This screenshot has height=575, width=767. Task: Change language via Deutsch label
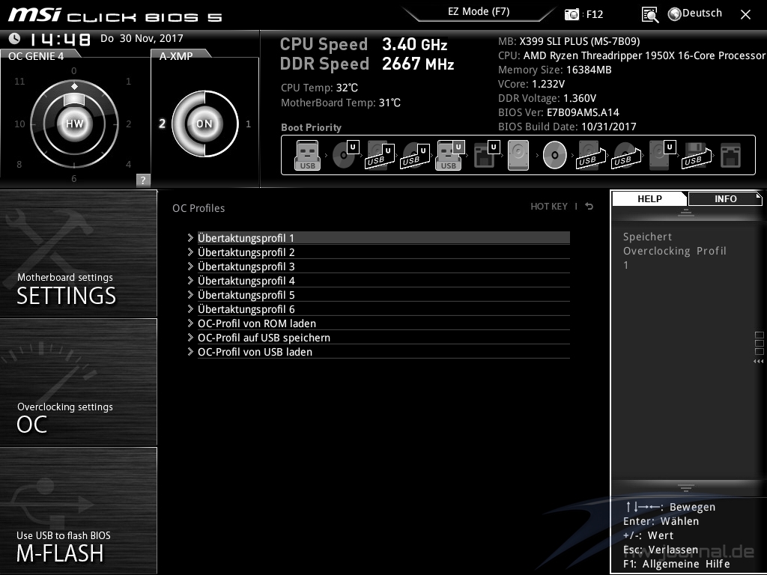coord(702,13)
